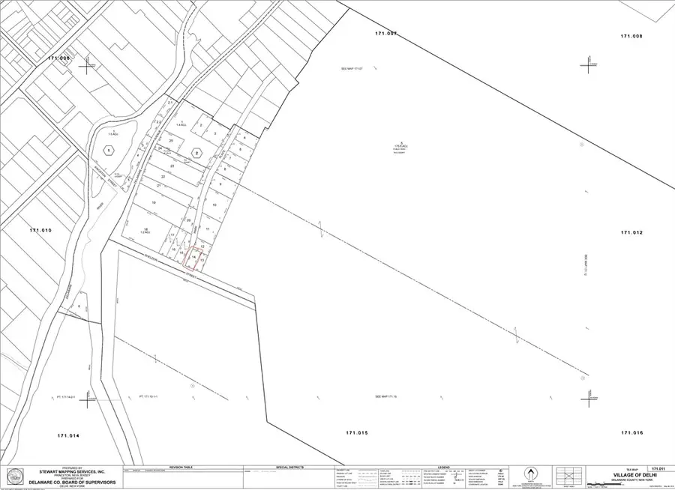Click the north arrow symbol in title block
This screenshot has height=490, width=675.
(531, 475)
